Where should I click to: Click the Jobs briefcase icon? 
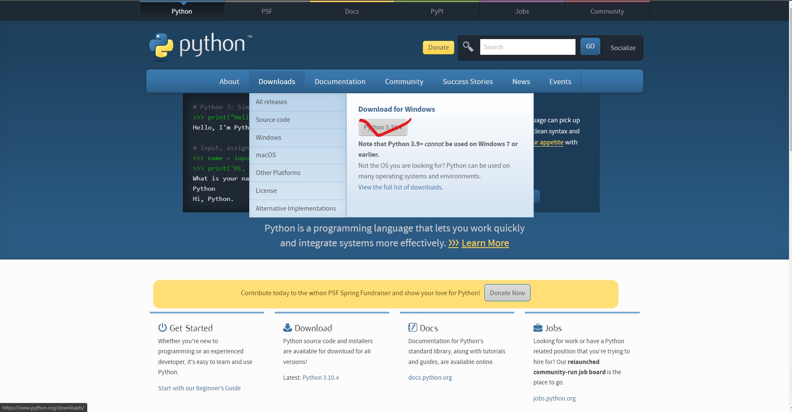click(538, 328)
